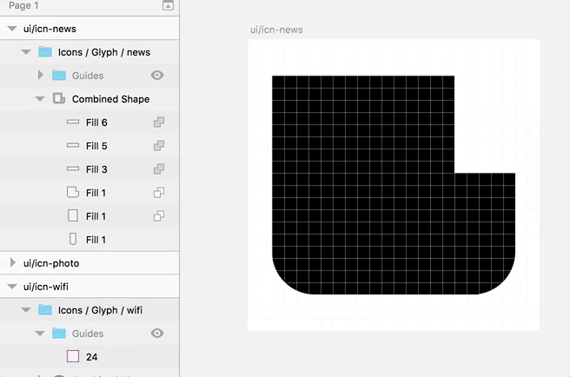Image resolution: width=570 pixels, height=377 pixels.
Task: Select the ui/icn-wifi artboard row
Action: [89, 287]
